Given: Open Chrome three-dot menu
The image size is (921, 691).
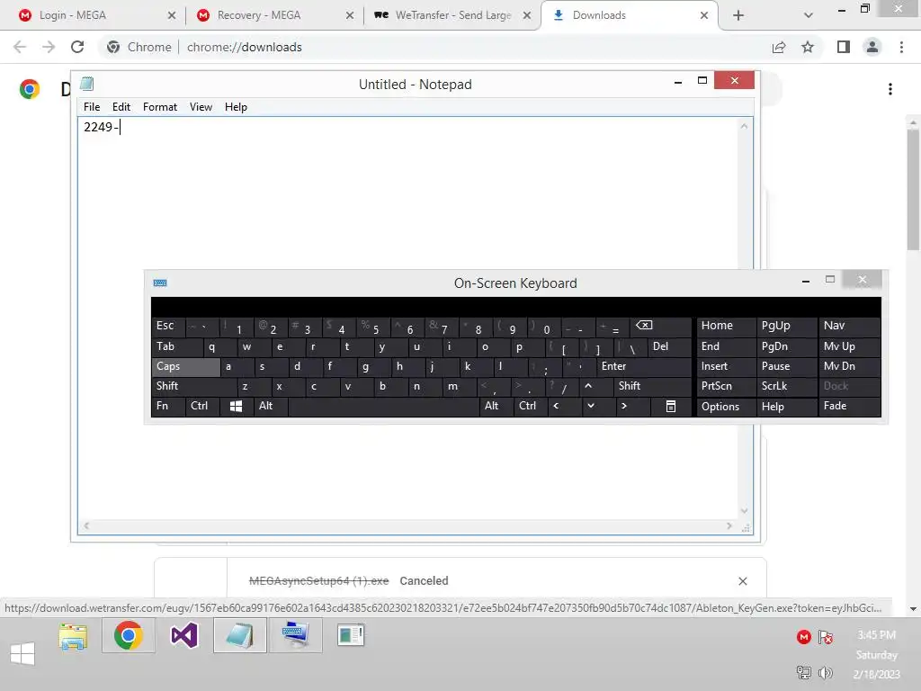Looking at the screenshot, I should pos(901,47).
